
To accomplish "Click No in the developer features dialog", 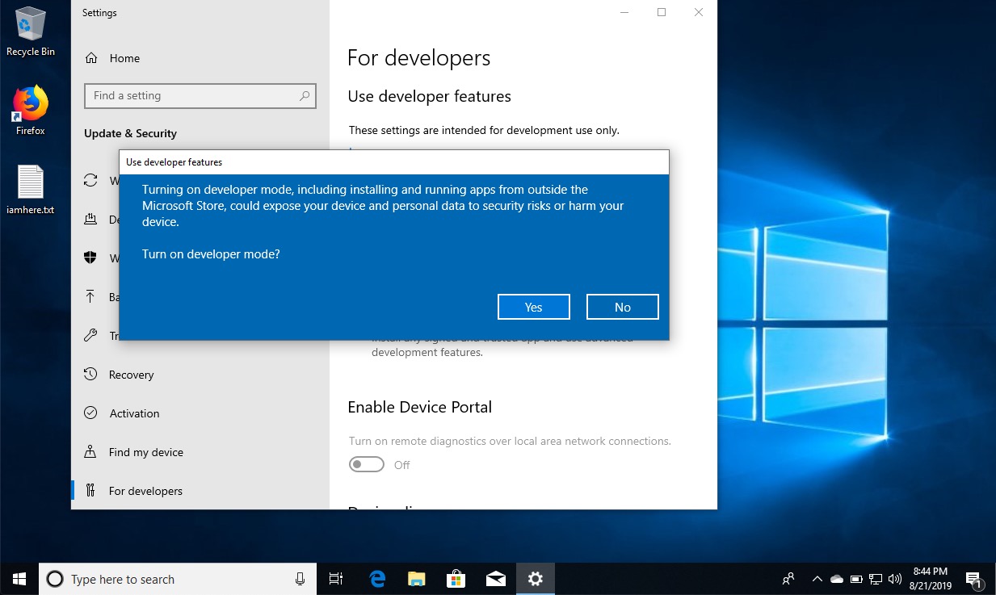I will click(x=622, y=307).
